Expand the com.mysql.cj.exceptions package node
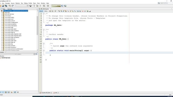This screenshot has height=97, width=173. click(2, 24)
